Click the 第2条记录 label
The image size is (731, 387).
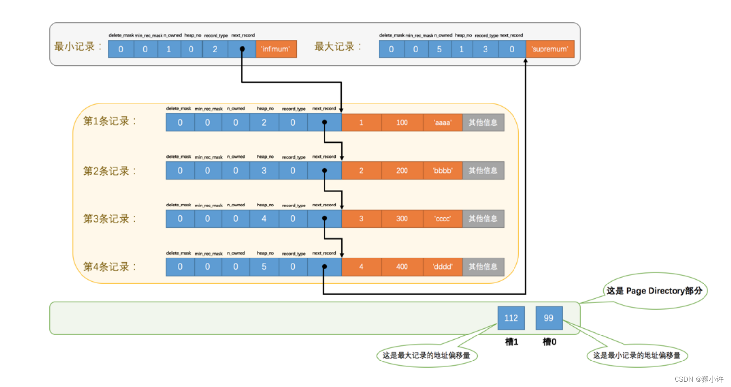click(x=110, y=171)
